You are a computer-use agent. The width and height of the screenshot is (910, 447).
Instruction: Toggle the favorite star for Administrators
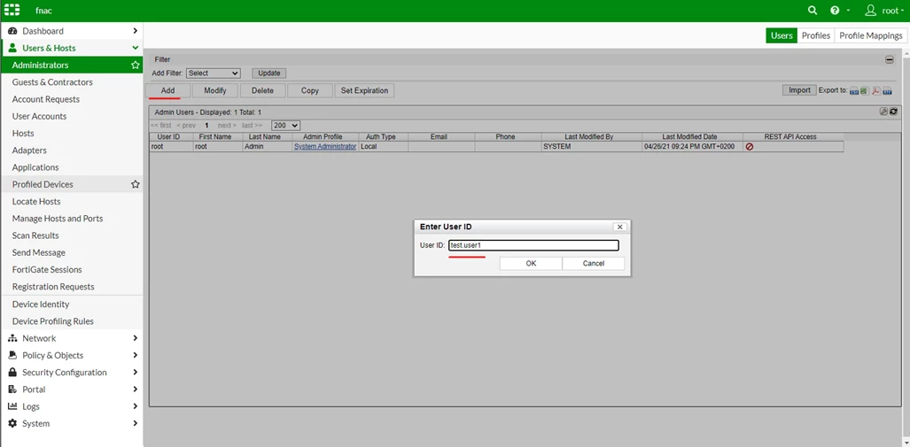tap(136, 65)
